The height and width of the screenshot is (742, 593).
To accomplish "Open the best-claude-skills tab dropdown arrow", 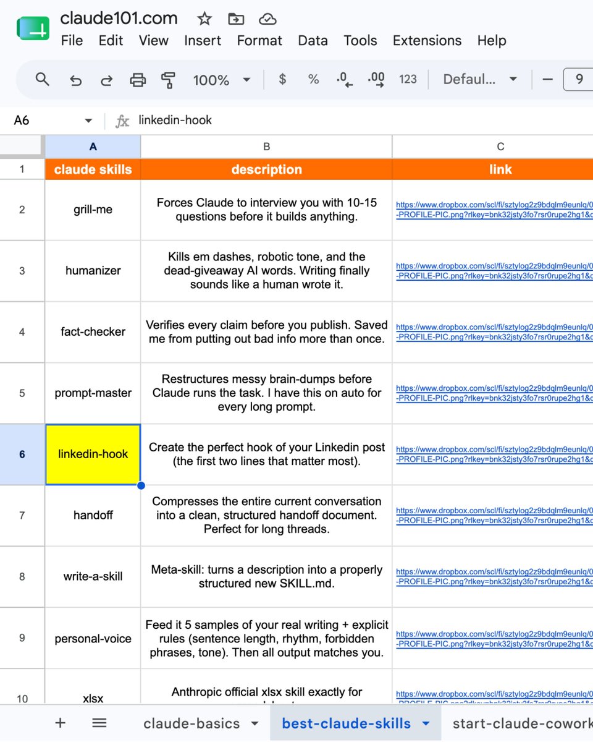I will (x=426, y=723).
